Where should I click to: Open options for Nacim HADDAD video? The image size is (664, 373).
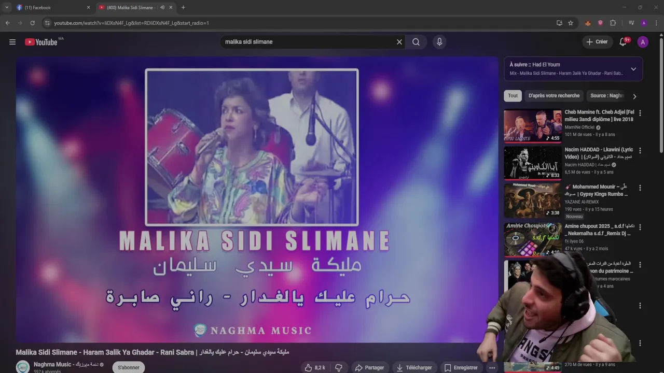click(640, 150)
